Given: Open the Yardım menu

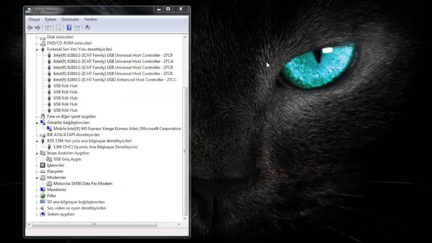Looking at the screenshot, I should (x=90, y=19).
